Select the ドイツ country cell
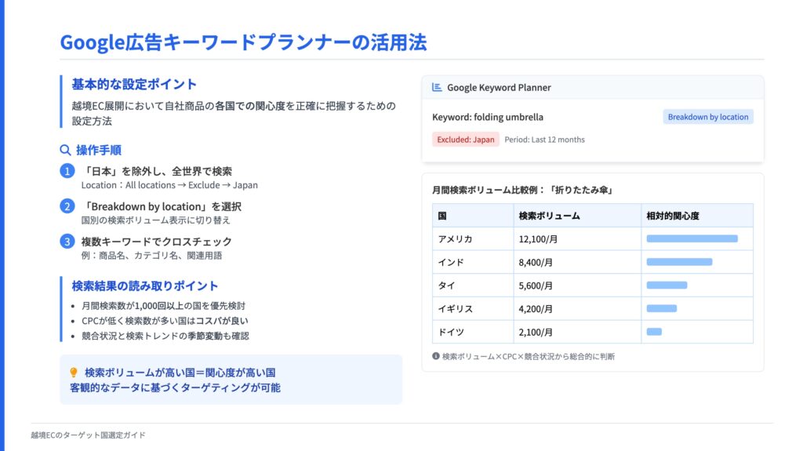This screenshot has width=803, height=451. tap(473, 332)
